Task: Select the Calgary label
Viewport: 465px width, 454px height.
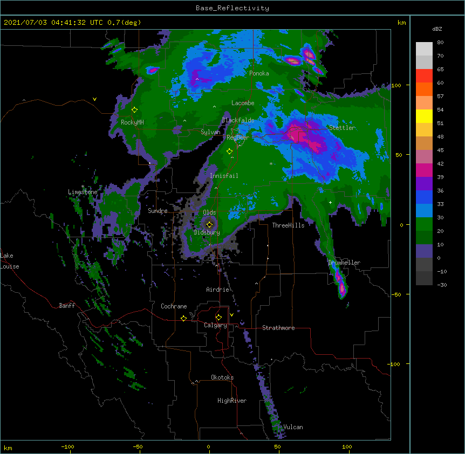Action: (x=215, y=325)
